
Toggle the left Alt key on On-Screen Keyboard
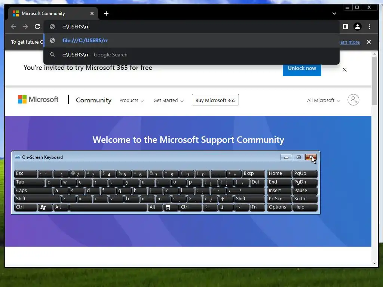coord(61,207)
